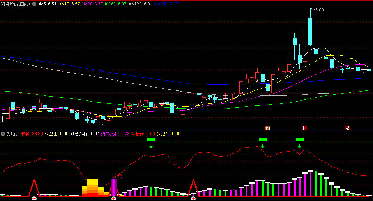Click the 增 marker icon under the price chart

pyautogui.click(x=347, y=128)
